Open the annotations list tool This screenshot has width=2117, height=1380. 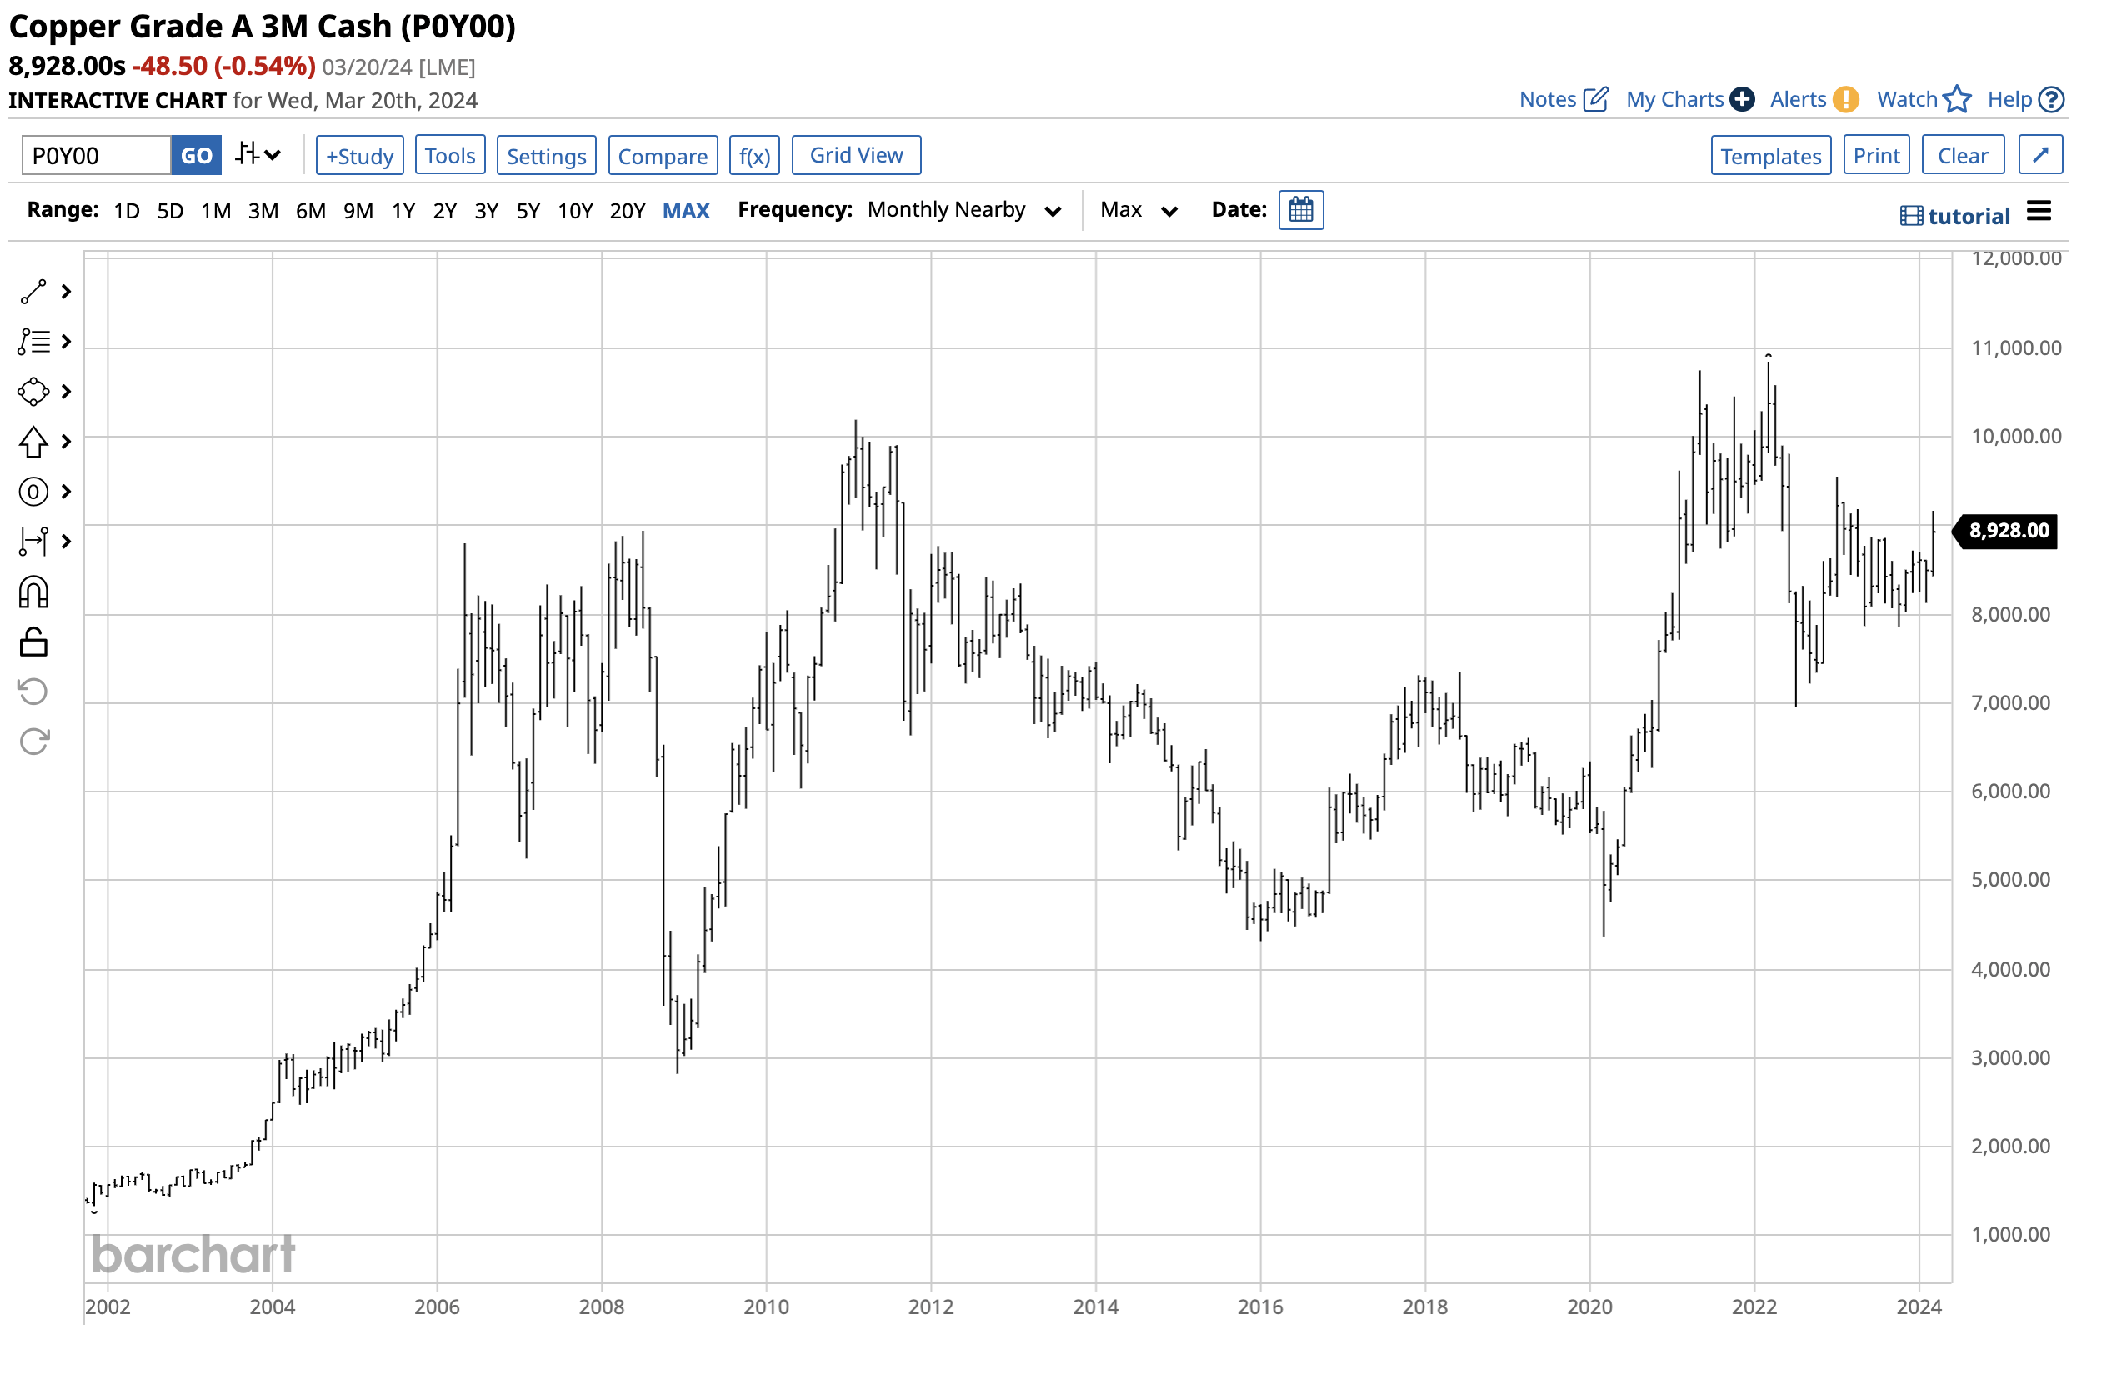point(36,342)
